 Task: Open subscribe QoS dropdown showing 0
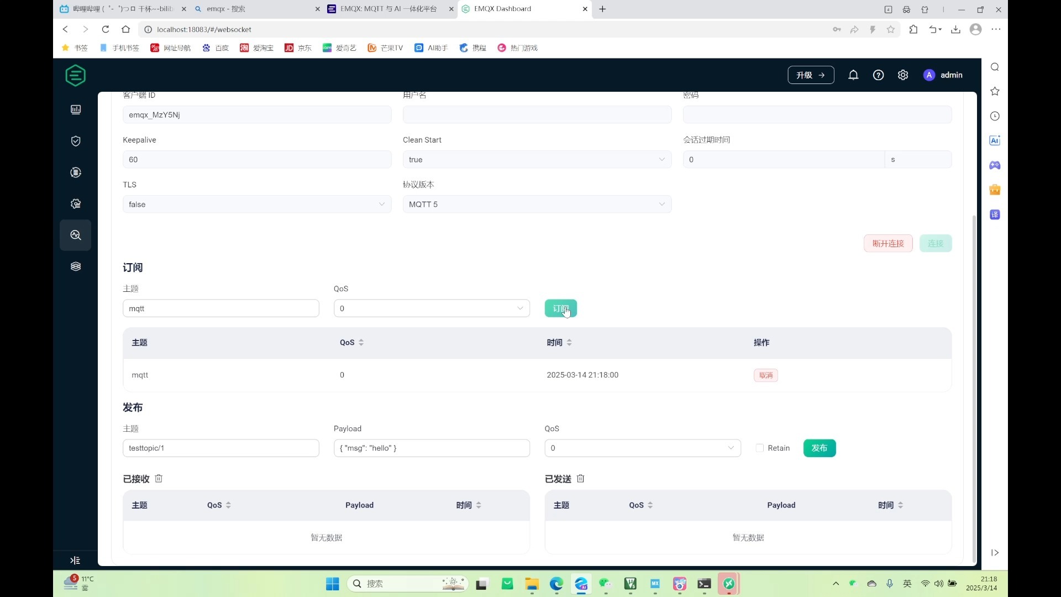(432, 308)
